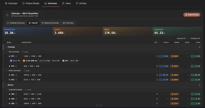Click the bottom drag handle bar
Viewport: 205px width, 108px height.
coord(99,106)
